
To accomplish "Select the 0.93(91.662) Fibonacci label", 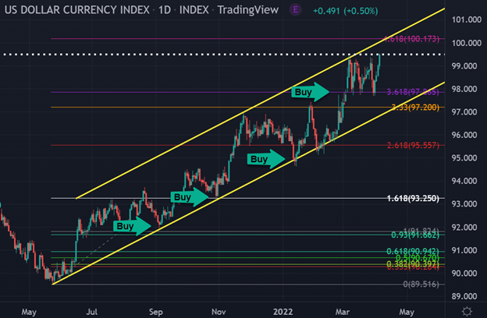I will click(x=415, y=235).
